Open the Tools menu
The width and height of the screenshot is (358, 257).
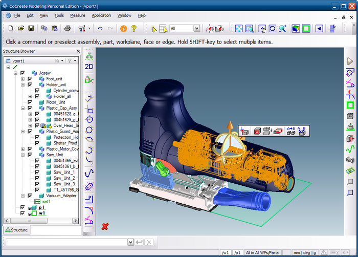click(59, 15)
